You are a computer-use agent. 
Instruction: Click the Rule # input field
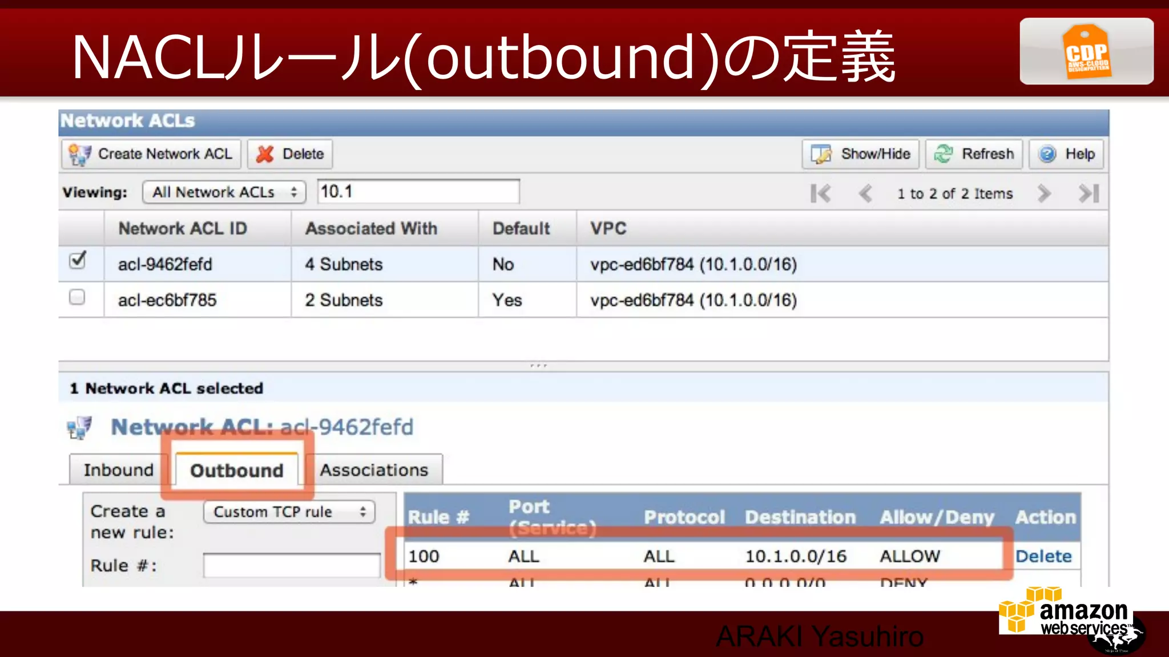(292, 565)
